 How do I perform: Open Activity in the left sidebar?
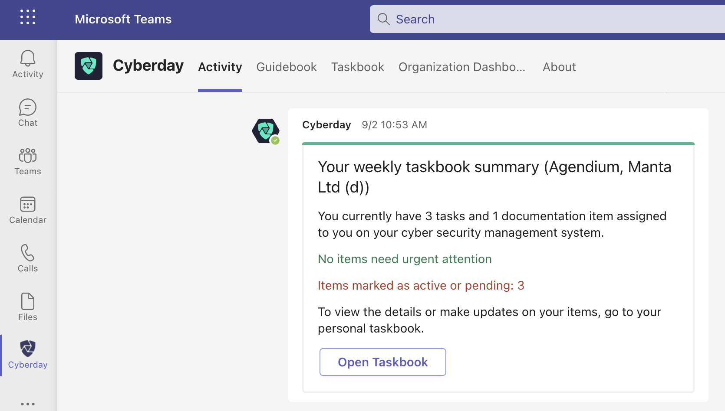28,64
